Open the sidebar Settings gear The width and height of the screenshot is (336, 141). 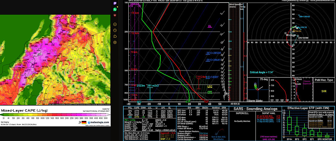(x=115, y=42)
